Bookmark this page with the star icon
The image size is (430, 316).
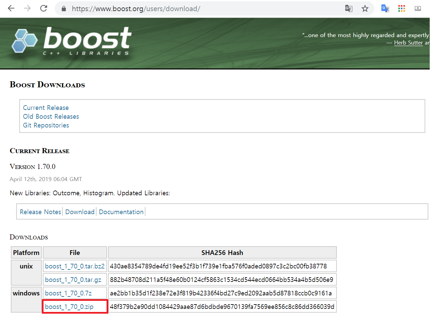pyautogui.click(x=365, y=8)
